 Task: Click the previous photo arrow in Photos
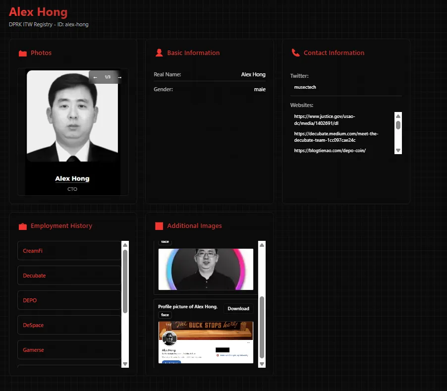[x=96, y=77]
